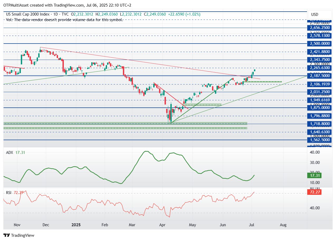Click the Aug label on time axis
This screenshot has height=241, width=336.
pyautogui.click(x=283, y=225)
